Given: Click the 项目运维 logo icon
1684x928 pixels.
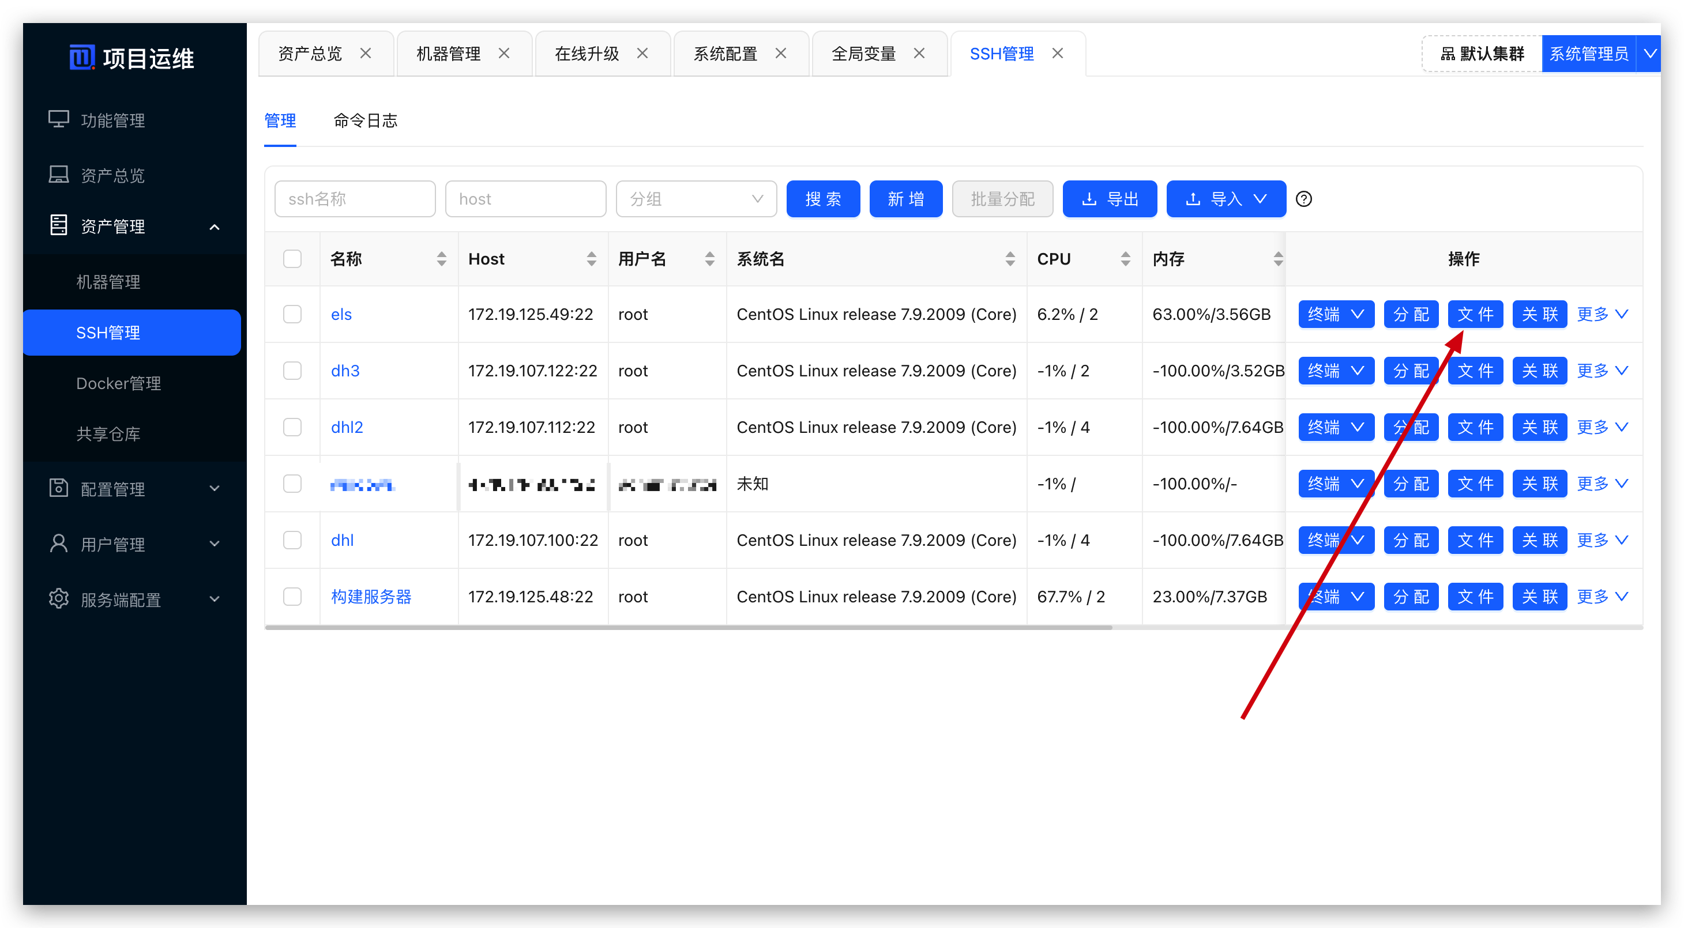Looking at the screenshot, I should [82, 58].
